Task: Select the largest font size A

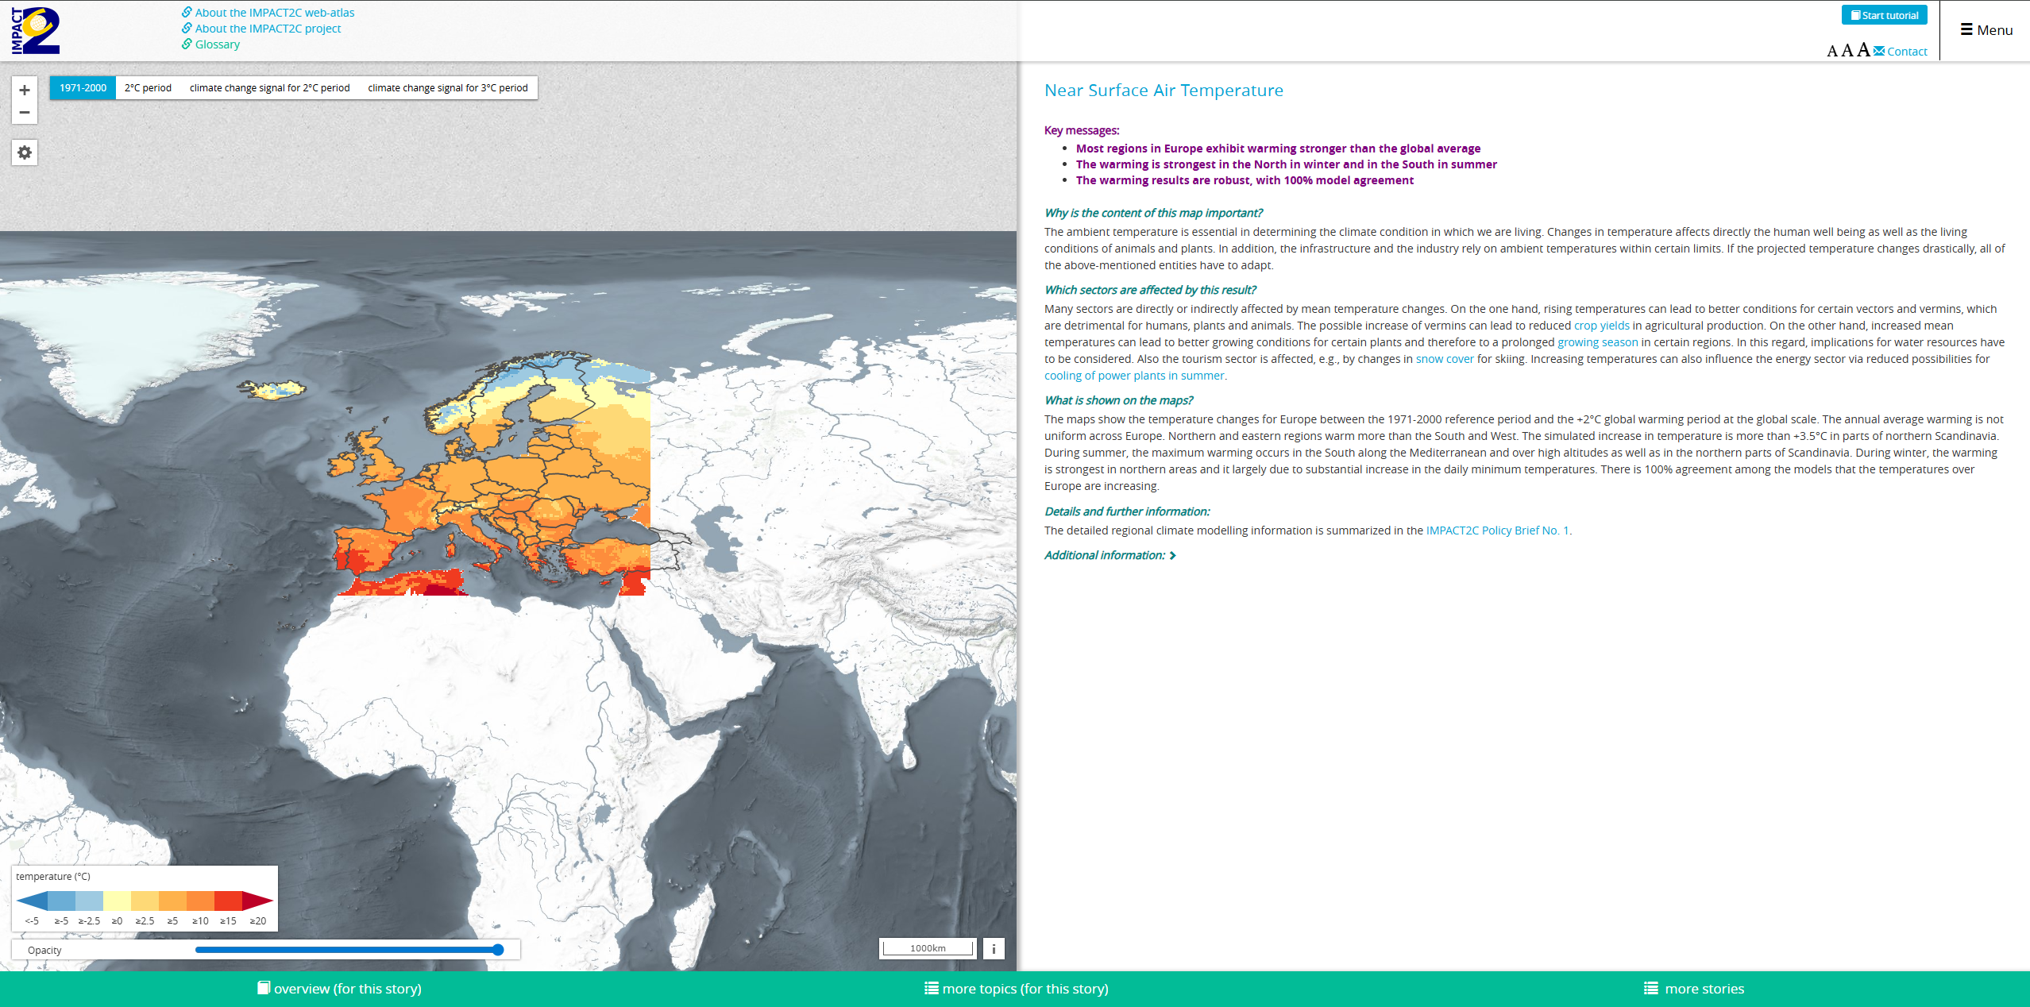Action: [x=1863, y=50]
